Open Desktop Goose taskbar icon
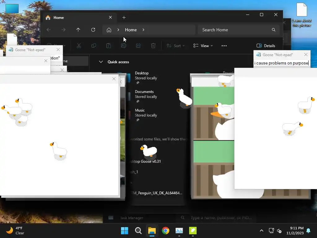317x238 pixels. [193, 231]
